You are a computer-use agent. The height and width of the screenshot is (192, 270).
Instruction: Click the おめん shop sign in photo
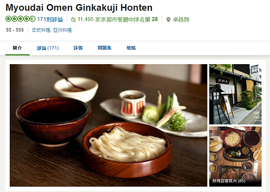[x=223, y=81]
